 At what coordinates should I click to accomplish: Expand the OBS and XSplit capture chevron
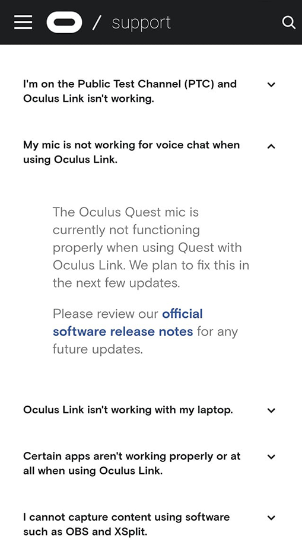pos(271,518)
